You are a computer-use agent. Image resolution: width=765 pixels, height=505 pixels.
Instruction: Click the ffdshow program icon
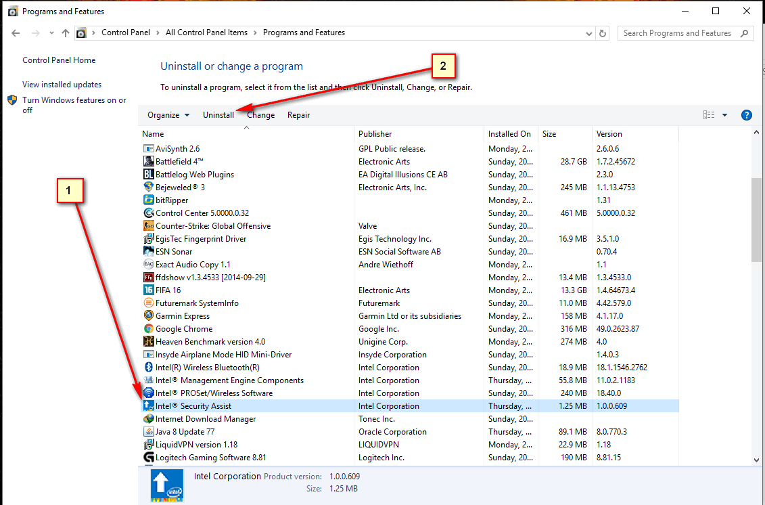coord(148,278)
